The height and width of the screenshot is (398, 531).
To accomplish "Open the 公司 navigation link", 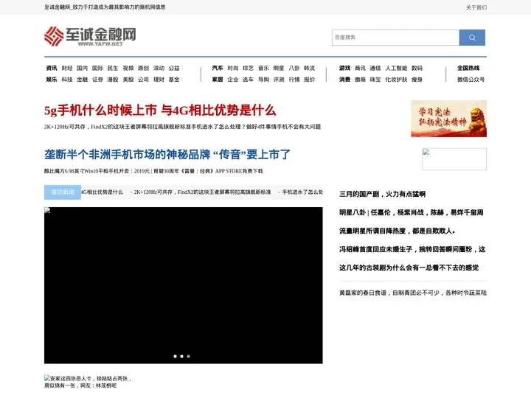I will (x=143, y=80).
